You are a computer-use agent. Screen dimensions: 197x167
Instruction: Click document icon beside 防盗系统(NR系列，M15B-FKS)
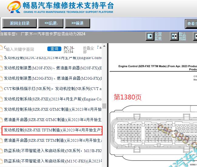click(x=1, y=151)
